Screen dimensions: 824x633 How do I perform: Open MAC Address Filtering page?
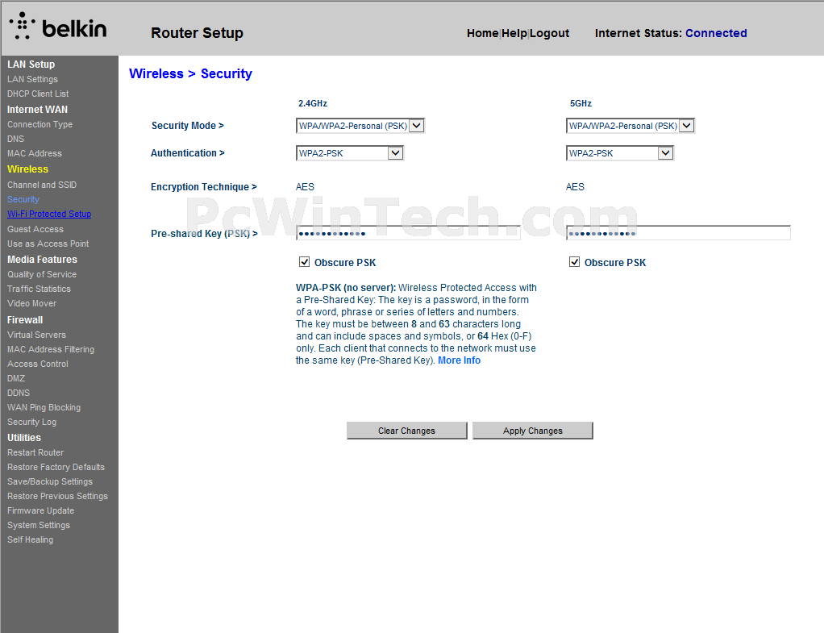[51, 349]
